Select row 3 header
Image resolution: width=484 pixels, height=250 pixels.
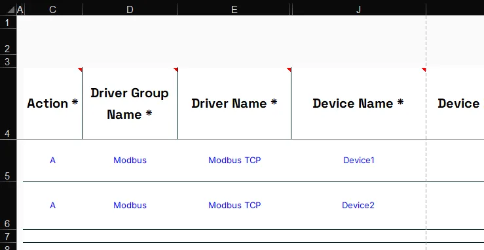point(8,61)
